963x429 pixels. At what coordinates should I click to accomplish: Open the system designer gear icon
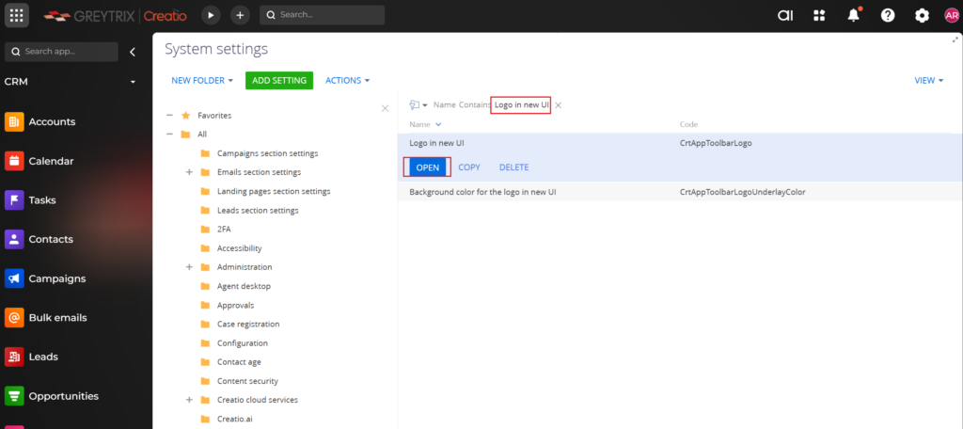tap(922, 15)
